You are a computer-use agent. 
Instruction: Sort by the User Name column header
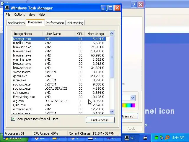(58, 34)
